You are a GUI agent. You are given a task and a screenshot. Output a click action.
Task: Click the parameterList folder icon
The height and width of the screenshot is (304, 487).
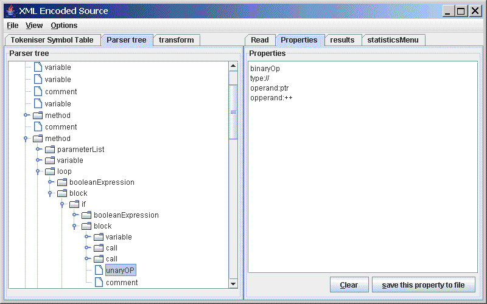[49, 150]
